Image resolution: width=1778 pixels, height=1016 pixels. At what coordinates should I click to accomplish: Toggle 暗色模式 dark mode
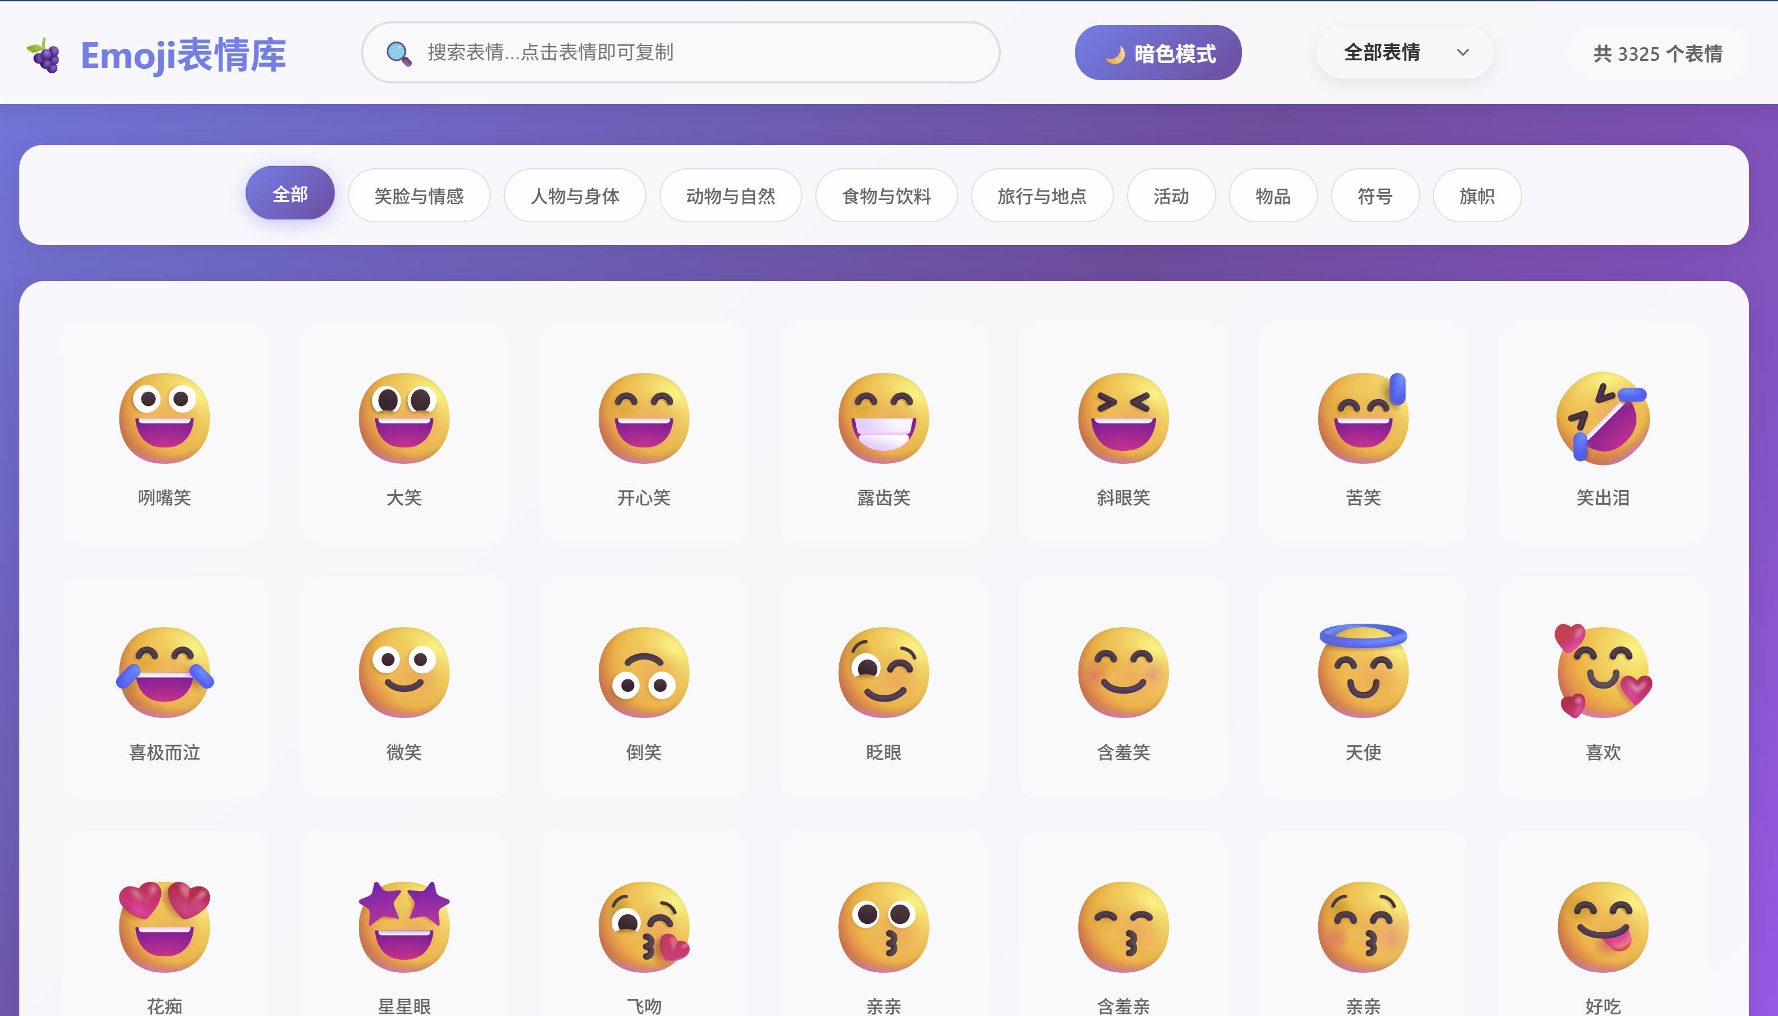1158,52
